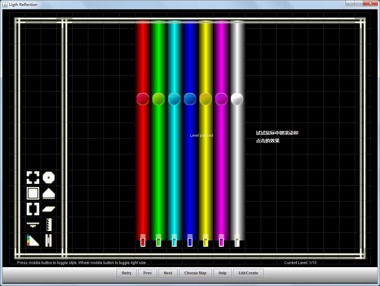Select the four-corner bracket frame piece
This screenshot has height=286, width=380.
(33, 178)
